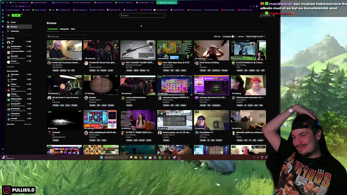This screenshot has height=195, width=347.
Task: Open the ILLAN ISTUSKELUA stream thumbnail
Action: (x=248, y=50)
